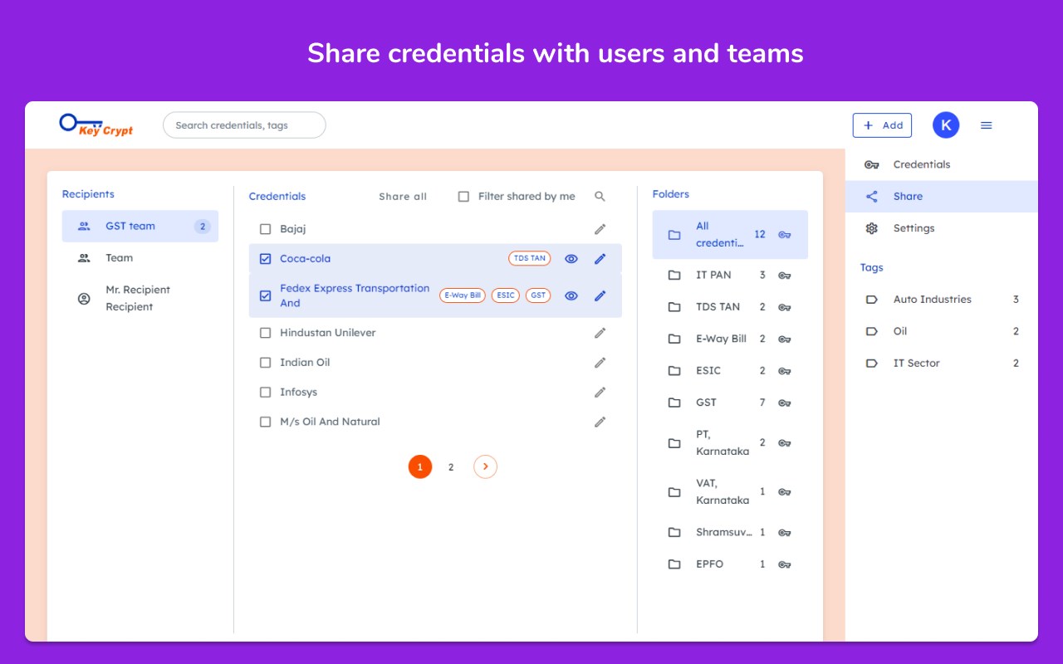Viewport: 1063px width, 664px height.
Task: Click key icon for Shramsuv folder
Action: 785,533
